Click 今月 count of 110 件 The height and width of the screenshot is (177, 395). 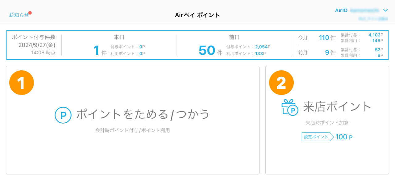coord(327,38)
